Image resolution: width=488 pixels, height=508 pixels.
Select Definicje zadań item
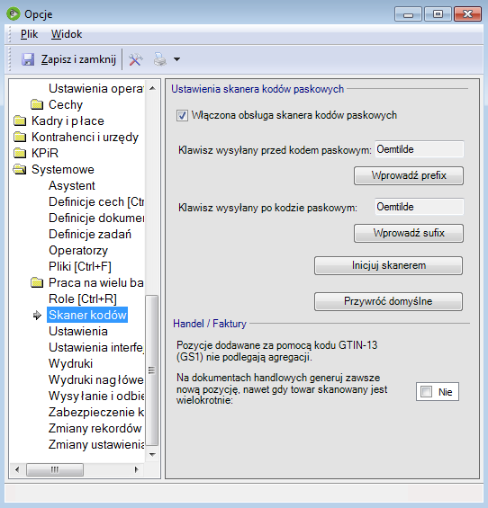pyautogui.click(x=90, y=234)
